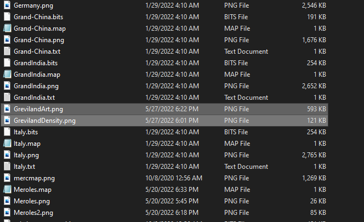The image size is (364, 222).
Task: Select the Meroles.map file name
Action: pyautogui.click(x=32, y=189)
